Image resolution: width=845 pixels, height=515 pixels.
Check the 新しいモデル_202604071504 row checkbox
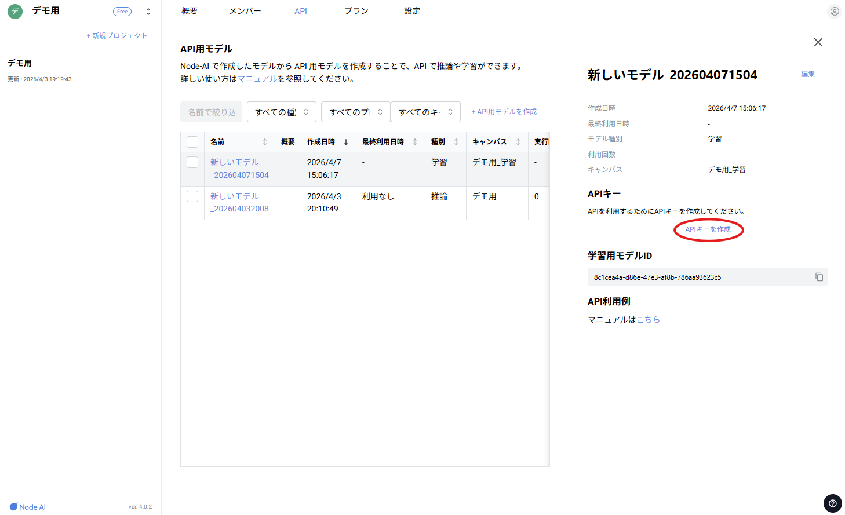192,163
